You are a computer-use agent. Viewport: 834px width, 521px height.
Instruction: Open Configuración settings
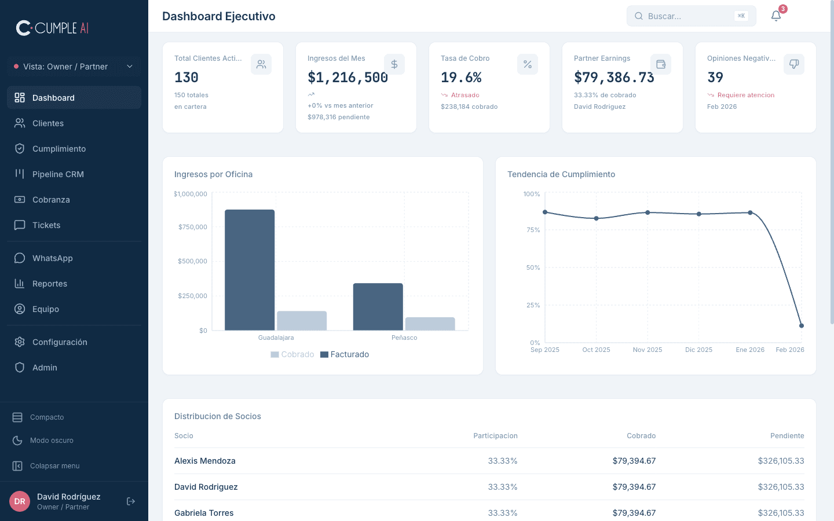pos(58,342)
